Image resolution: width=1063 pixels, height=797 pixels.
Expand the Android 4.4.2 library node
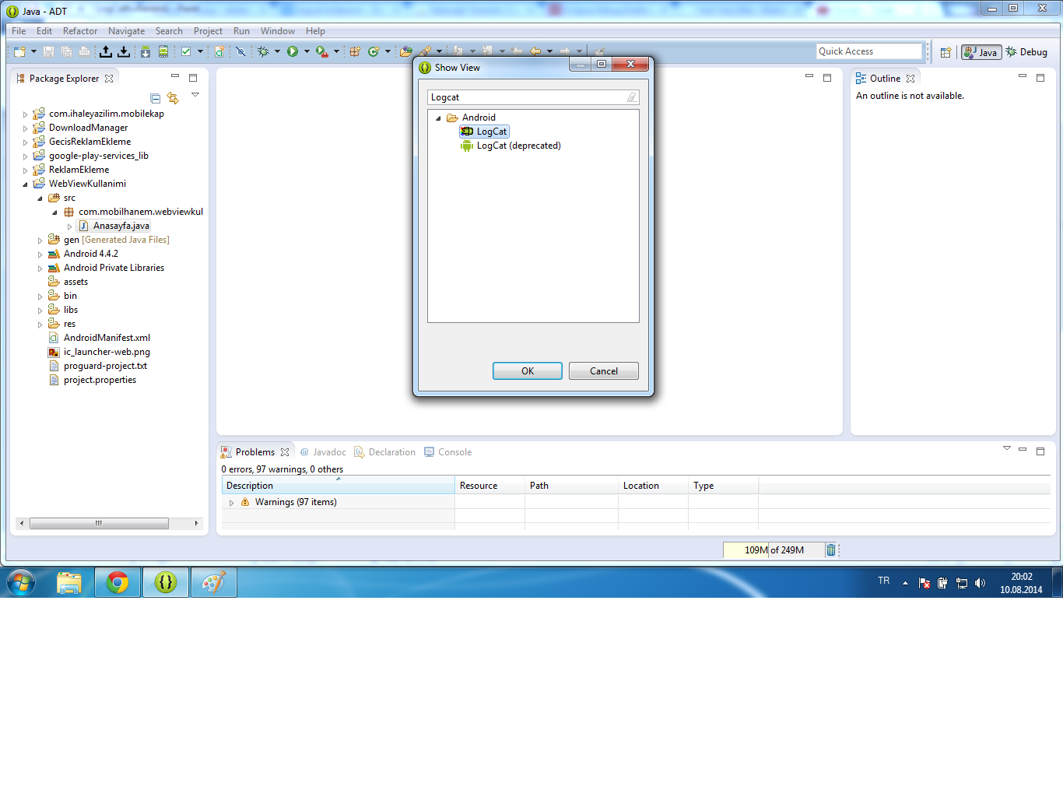click(x=40, y=255)
